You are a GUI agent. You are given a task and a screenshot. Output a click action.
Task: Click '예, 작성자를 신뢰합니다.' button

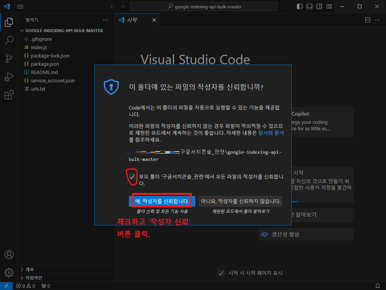162,201
